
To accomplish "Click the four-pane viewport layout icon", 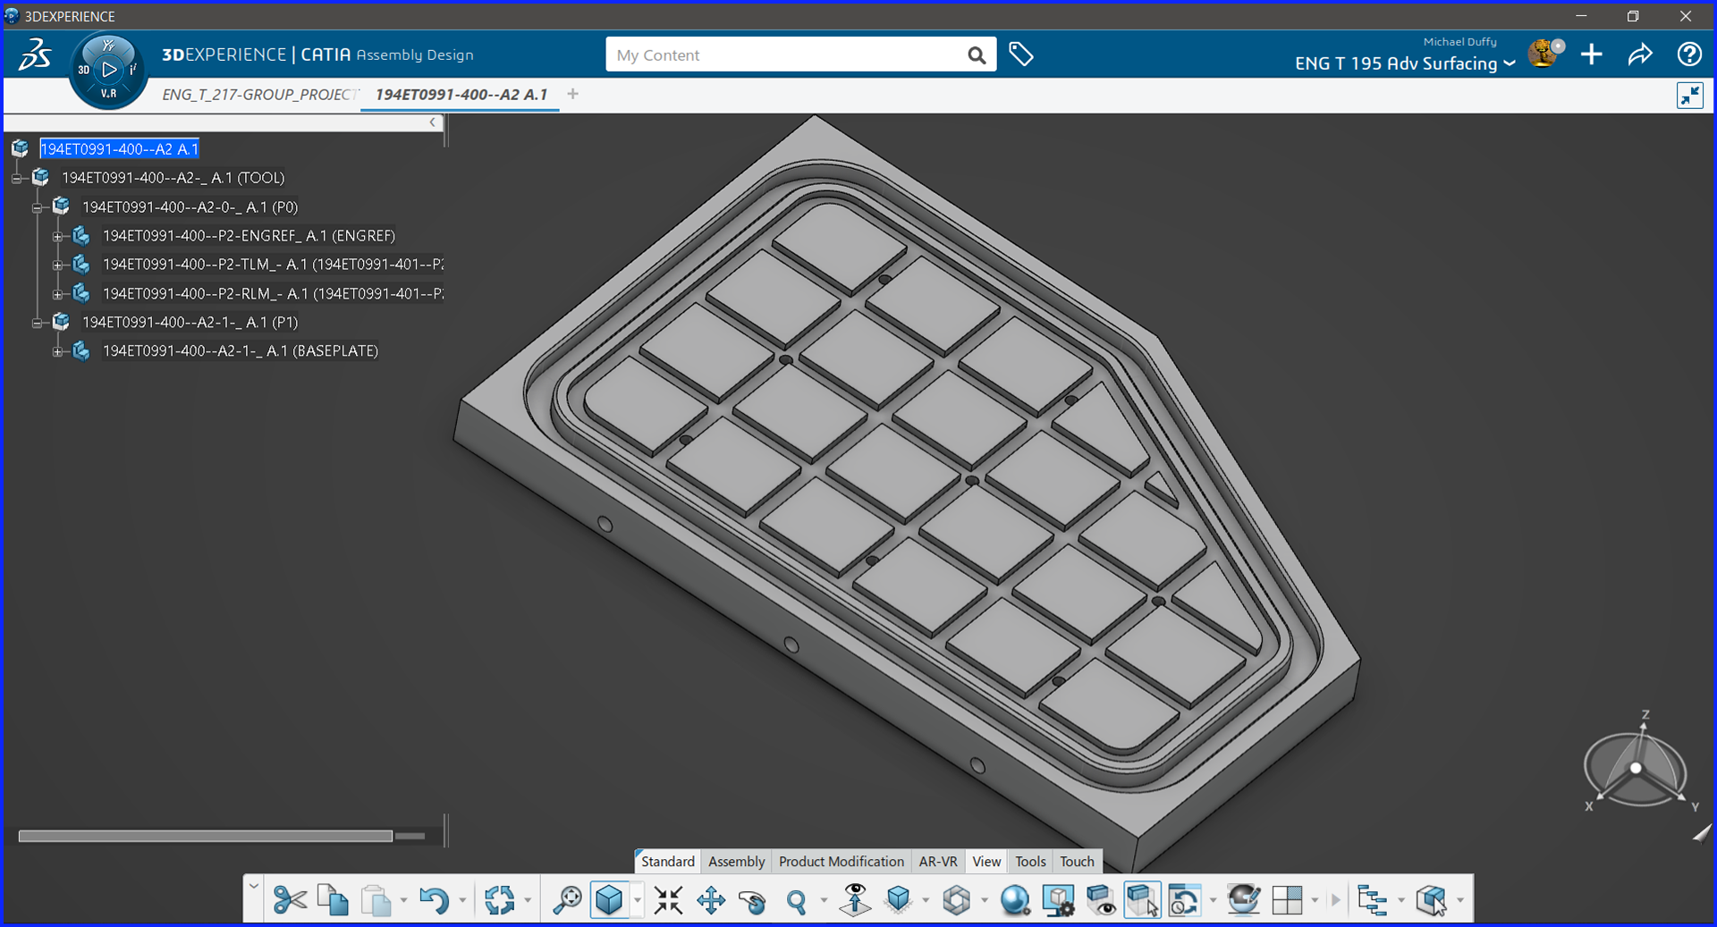I will point(1287,899).
